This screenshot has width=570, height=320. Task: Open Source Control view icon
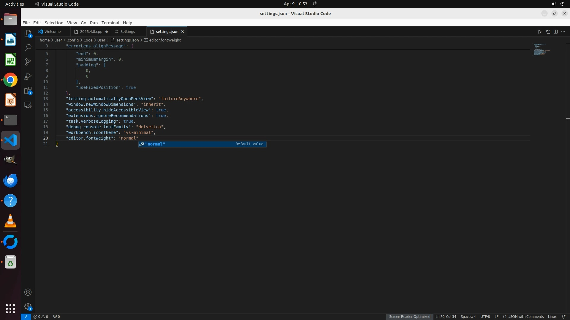[x=28, y=62]
